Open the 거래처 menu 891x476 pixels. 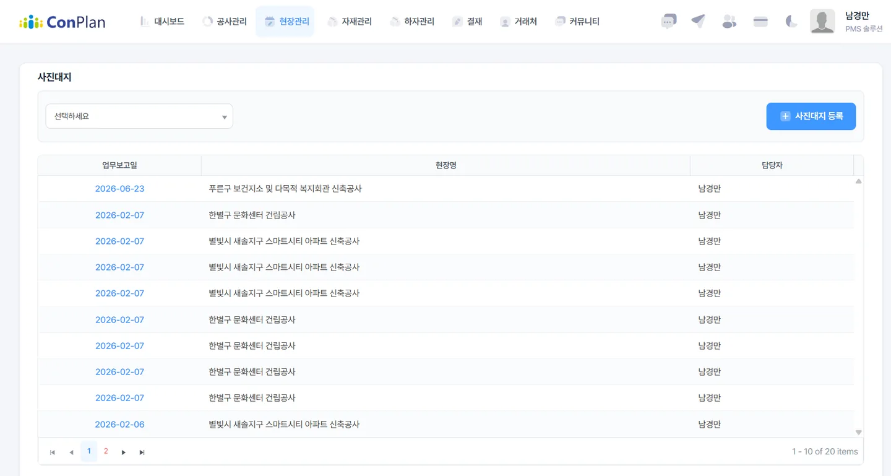(519, 22)
